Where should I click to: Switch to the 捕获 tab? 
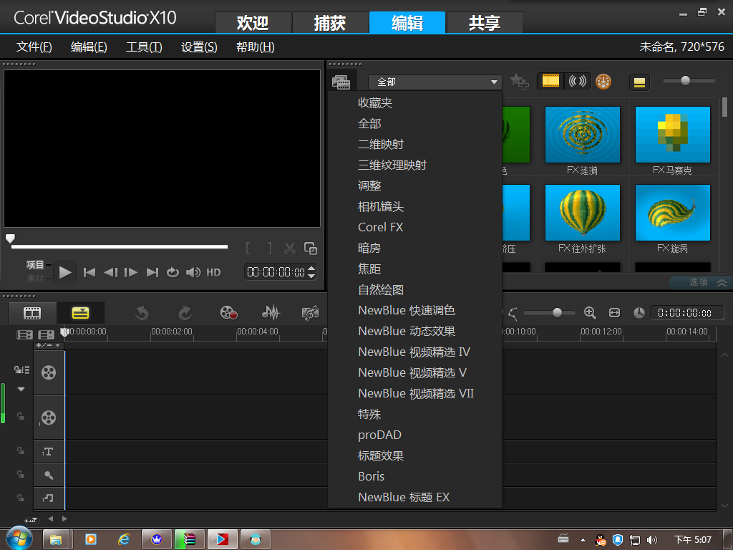tap(330, 22)
